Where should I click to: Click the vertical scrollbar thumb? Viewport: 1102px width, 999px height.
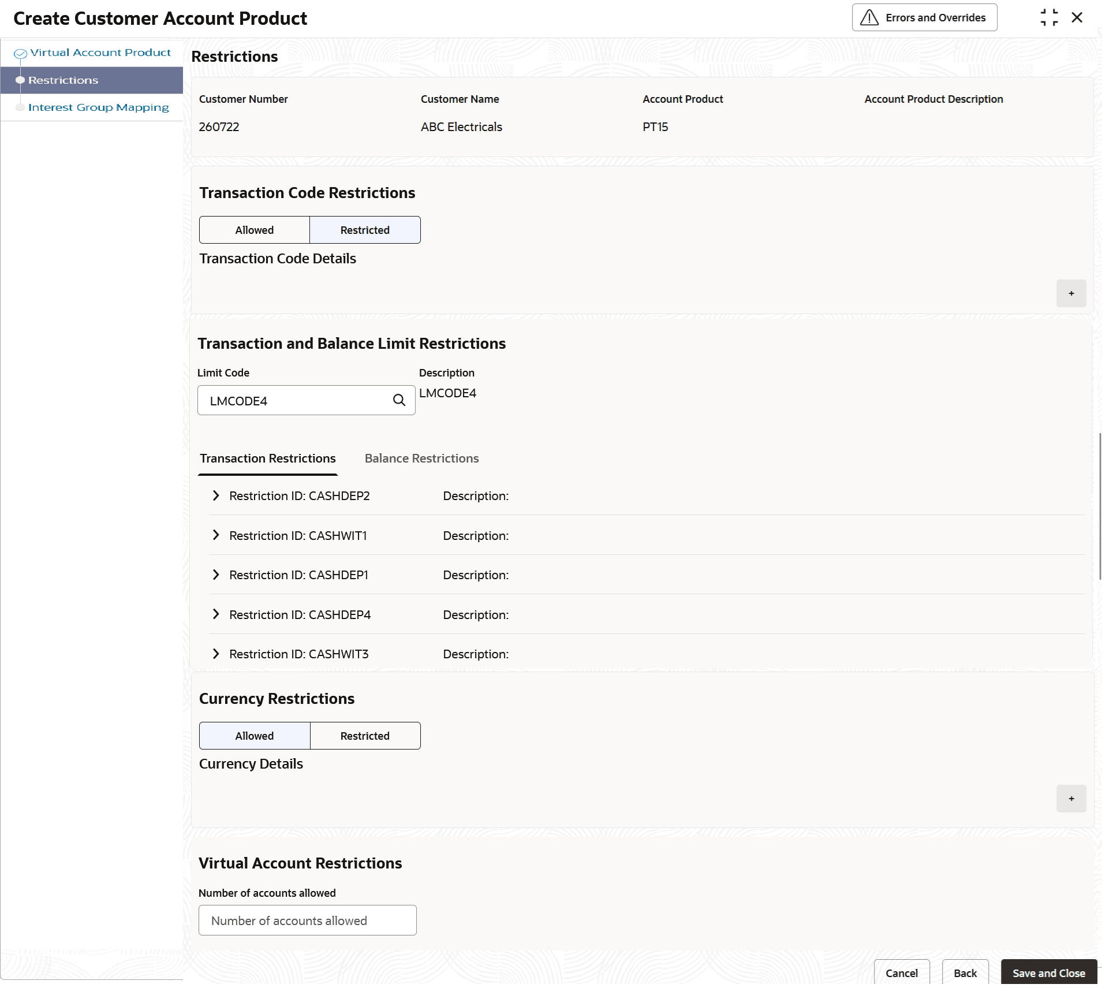[x=1100, y=506]
